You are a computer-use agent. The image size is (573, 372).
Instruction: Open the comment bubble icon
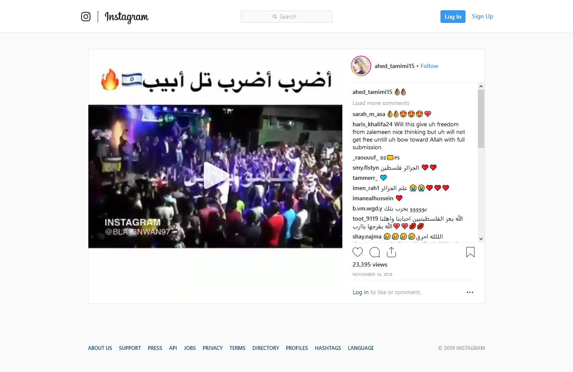pos(375,253)
